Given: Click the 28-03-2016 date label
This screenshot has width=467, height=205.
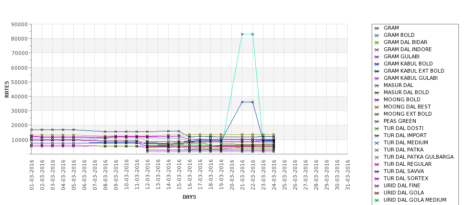Looking at the screenshot, I should pos(316,175).
